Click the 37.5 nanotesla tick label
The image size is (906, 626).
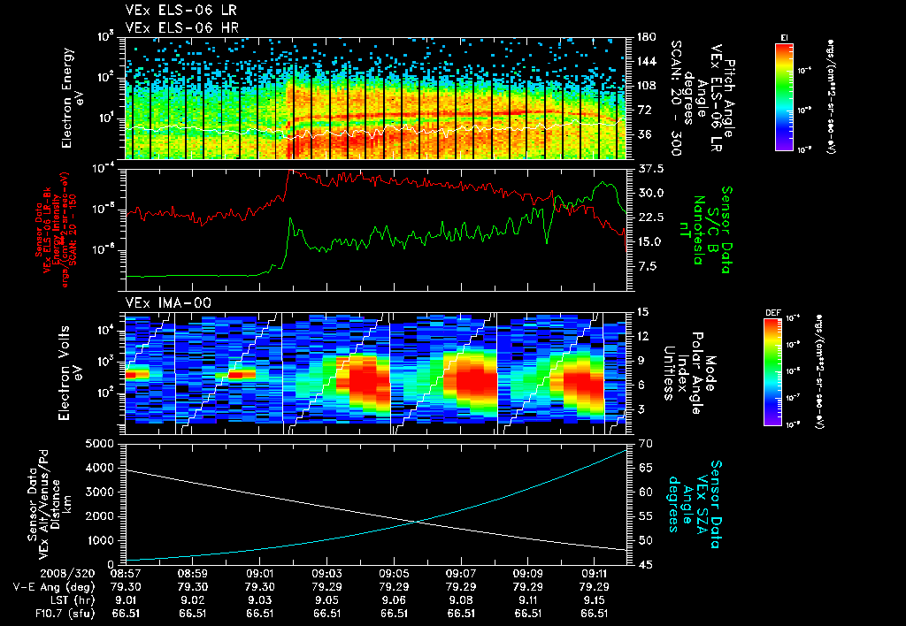click(x=650, y=169)
